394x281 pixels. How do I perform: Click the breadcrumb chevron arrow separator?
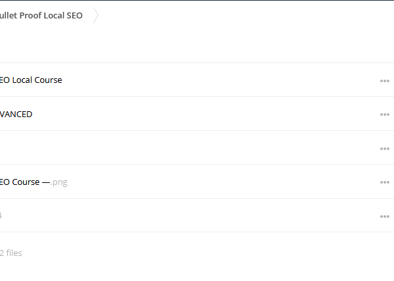point(96,15)
